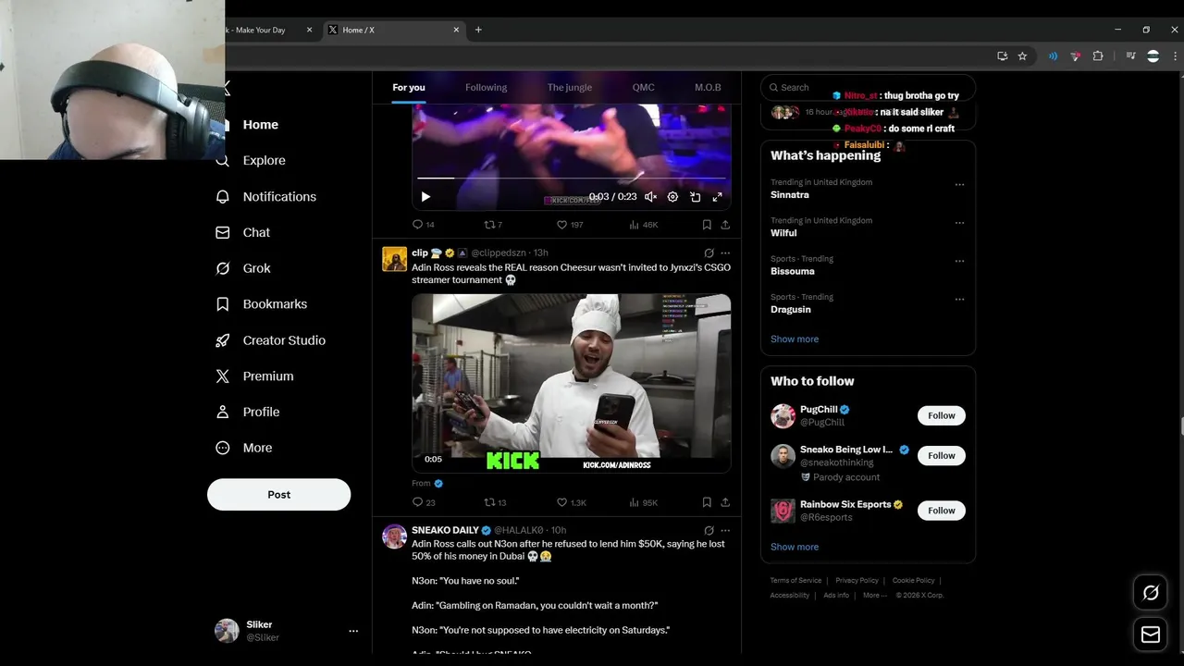The width and height of the screenshot is (1184, 666).
Task: Click the Post button
Action: (x=278, y=495)
